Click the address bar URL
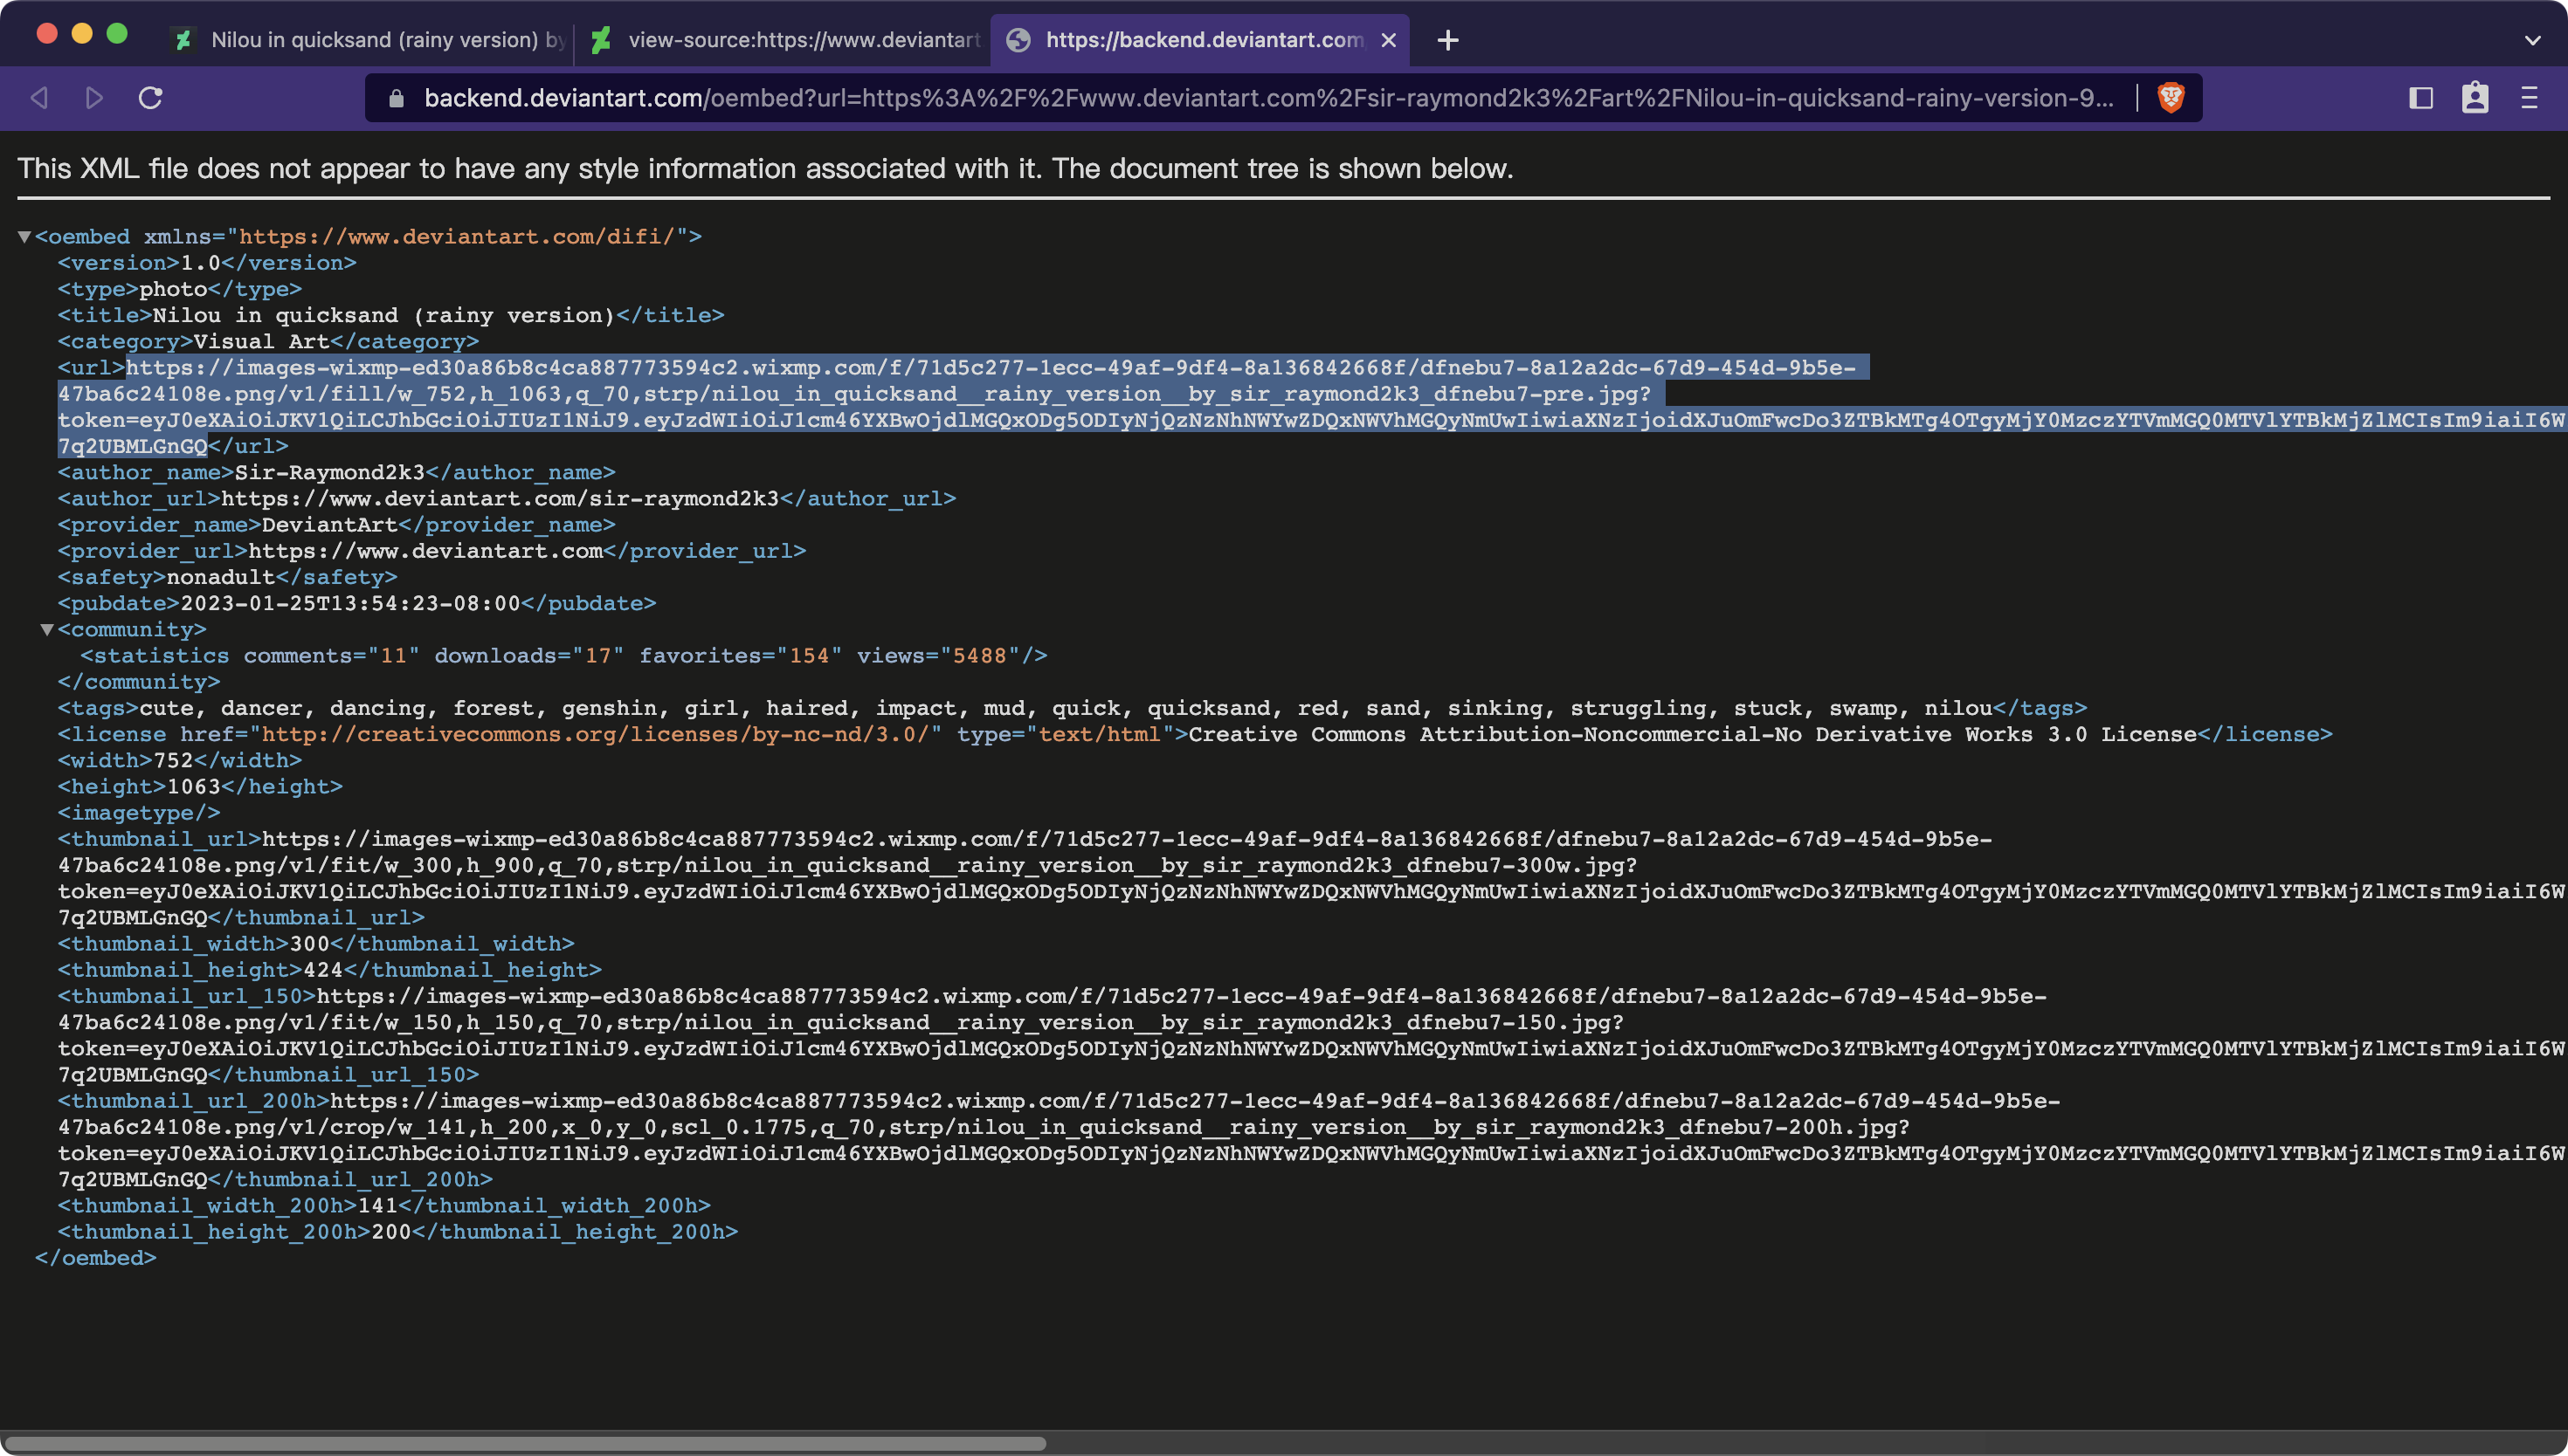This screenshot has height=1456, width=2568. [x=1268, y=98]
